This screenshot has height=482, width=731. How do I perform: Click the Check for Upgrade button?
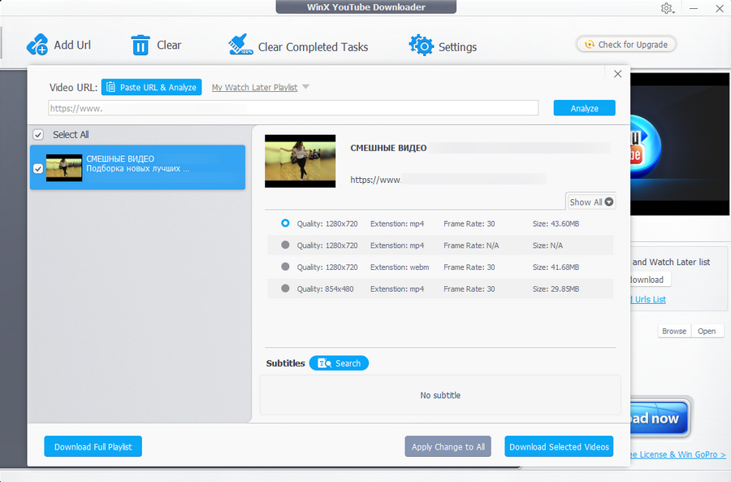tap(625, 45)
